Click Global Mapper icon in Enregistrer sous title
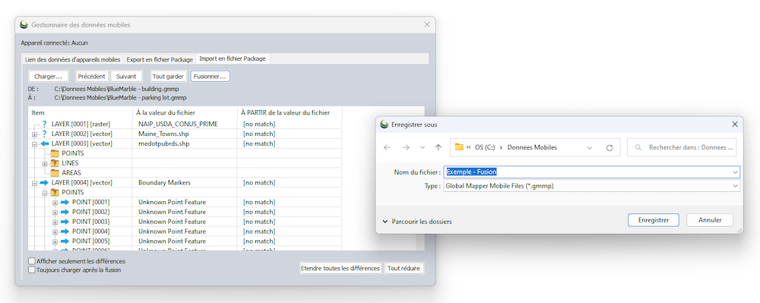Viewport: 760px width, 303px height. tap(385, 125)
